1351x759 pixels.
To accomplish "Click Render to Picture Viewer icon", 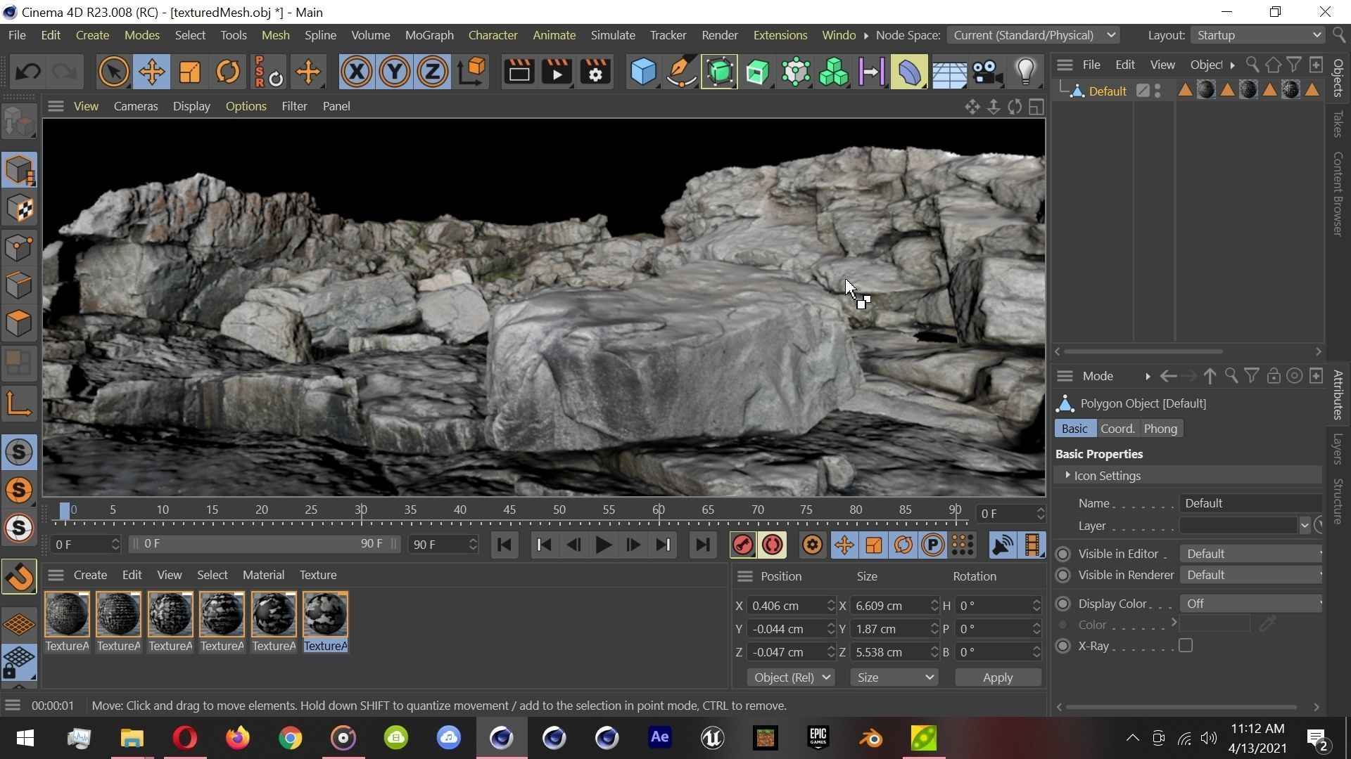I will click(x=557, y=72).
